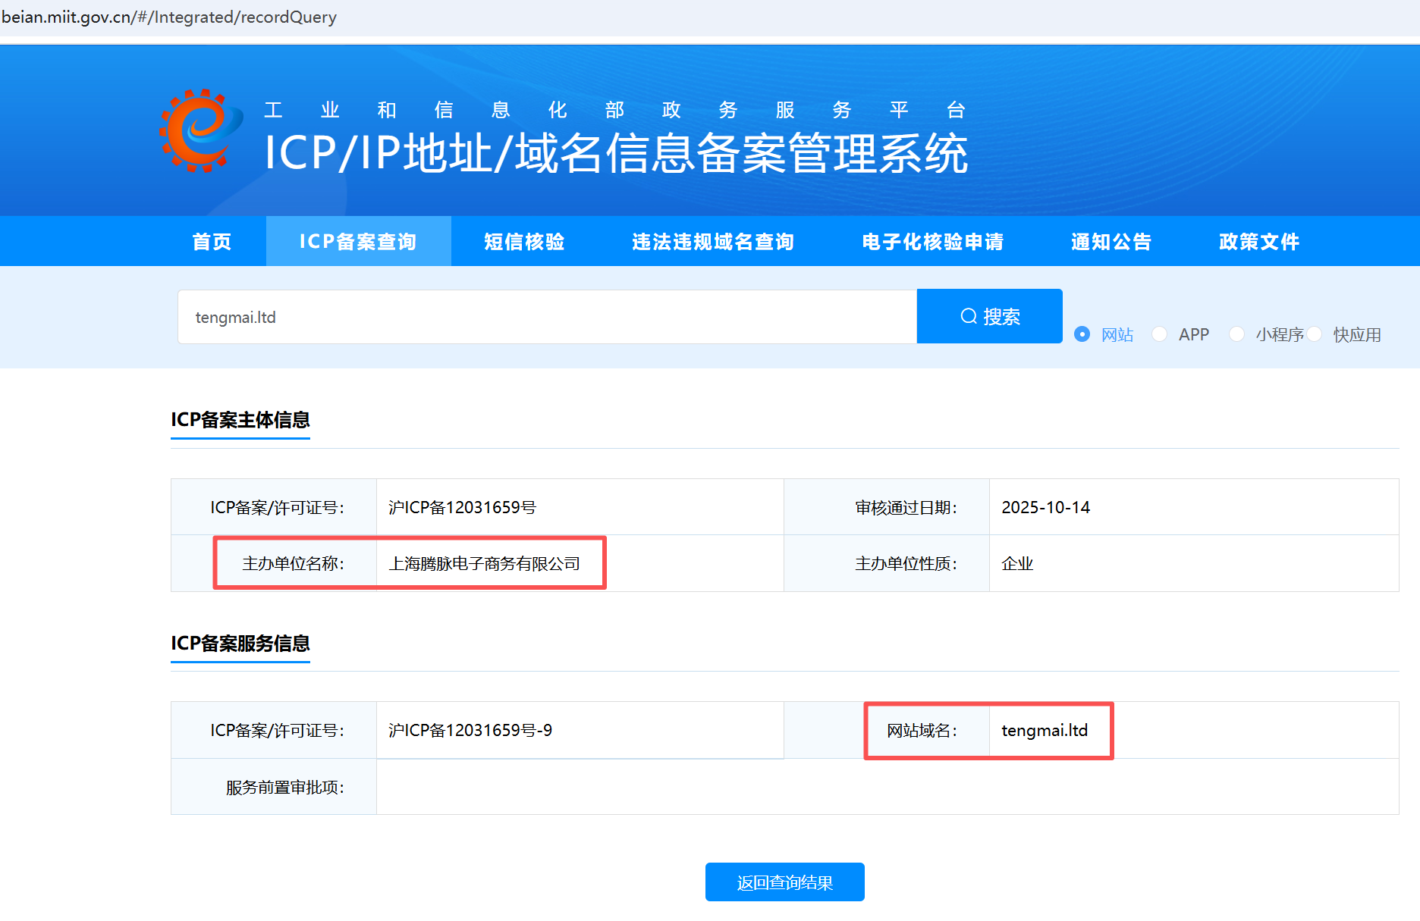Screen dimensions: 1420x921
Task: Select the 网站 radio button
Action: coord(1082,334)
